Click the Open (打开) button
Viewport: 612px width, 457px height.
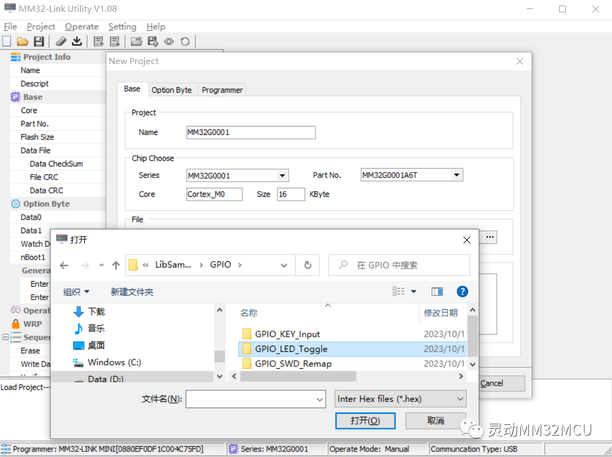[365, 420]
